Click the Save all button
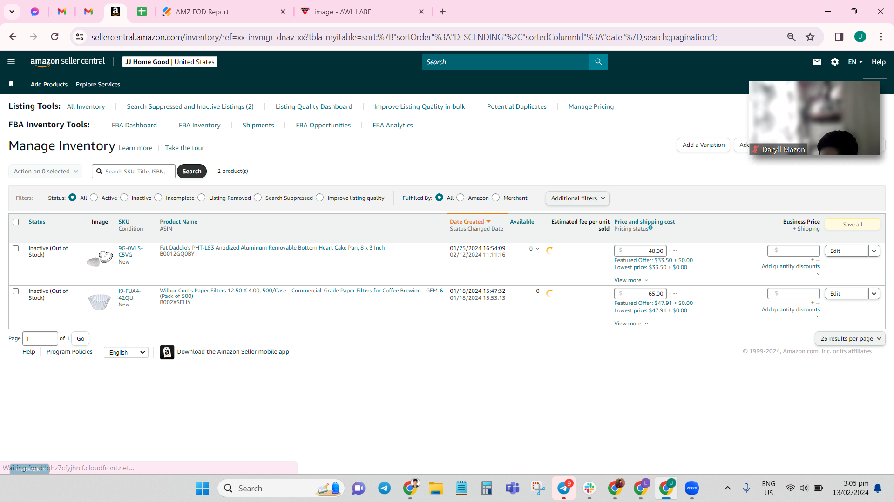 click(853, 225)
